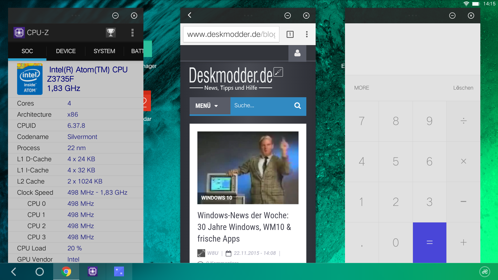Tap calculator key 0

pos(396,243)
